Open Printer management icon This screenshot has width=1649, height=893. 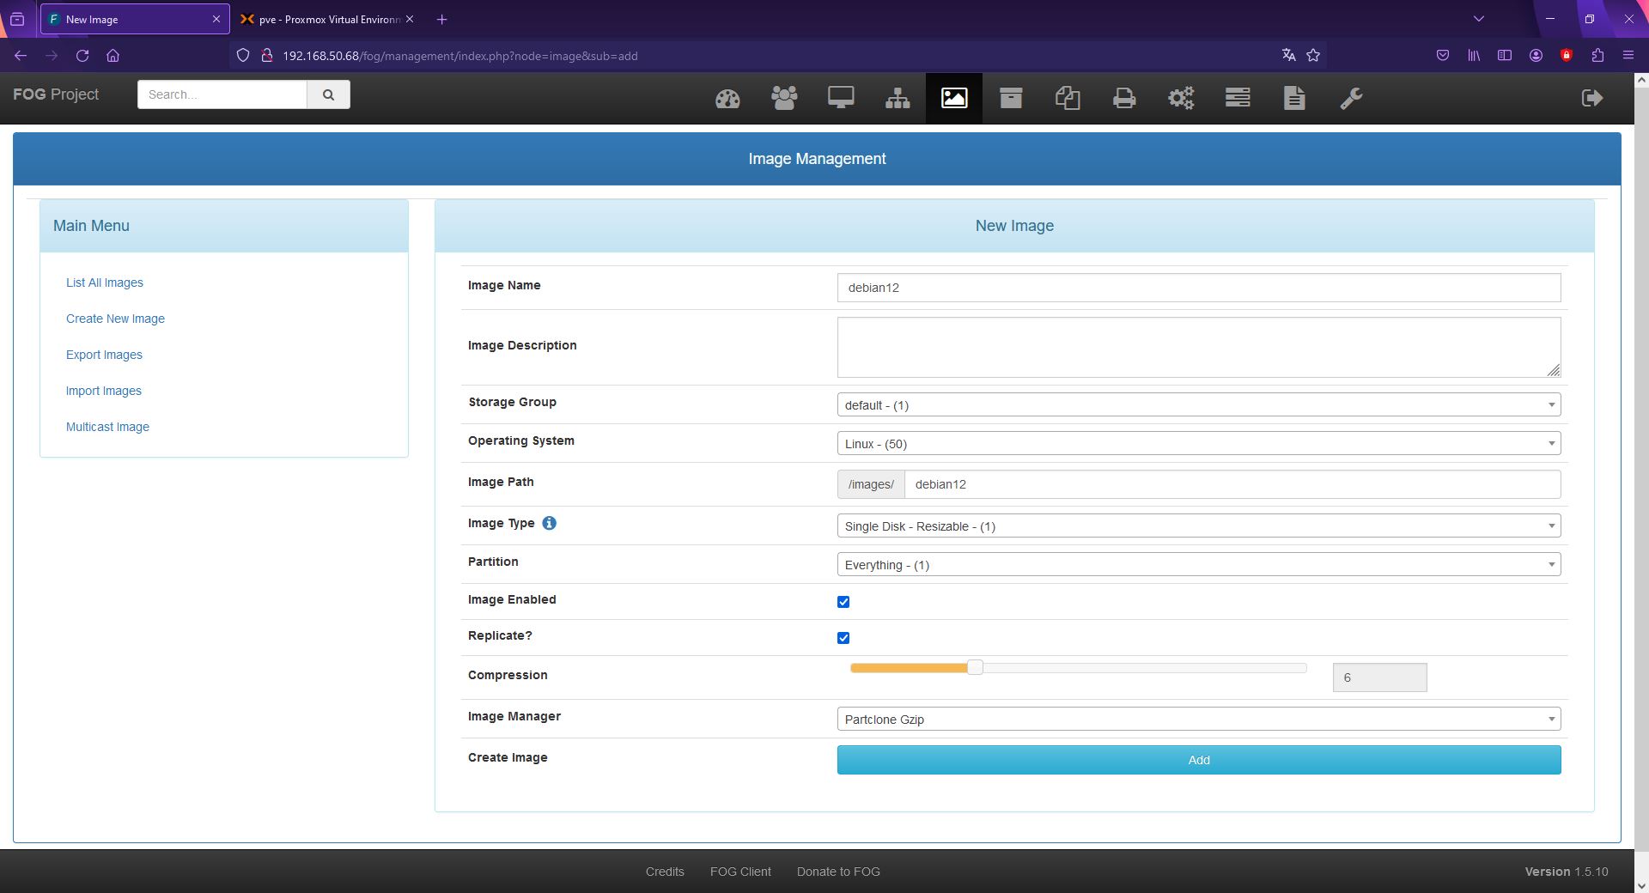(x=1124, y=98)
